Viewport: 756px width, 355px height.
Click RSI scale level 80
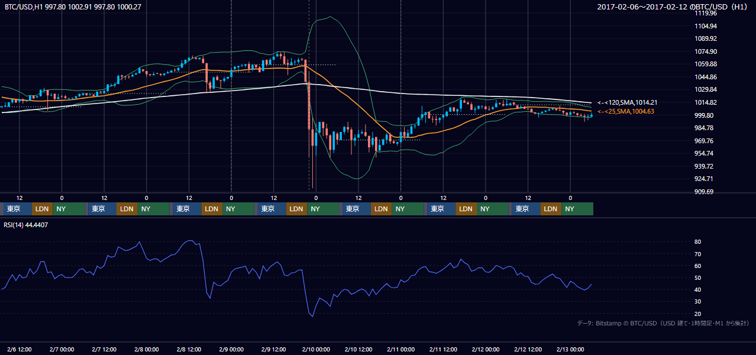(698, 242)
